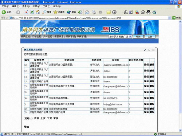This screenshot has width=182, height=136.
Task: Go to 下页 next page link
Action: point(50,118)
